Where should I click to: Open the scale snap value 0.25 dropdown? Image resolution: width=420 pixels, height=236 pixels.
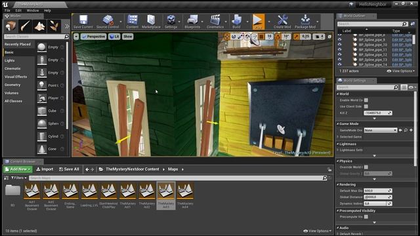click(305, 37)
